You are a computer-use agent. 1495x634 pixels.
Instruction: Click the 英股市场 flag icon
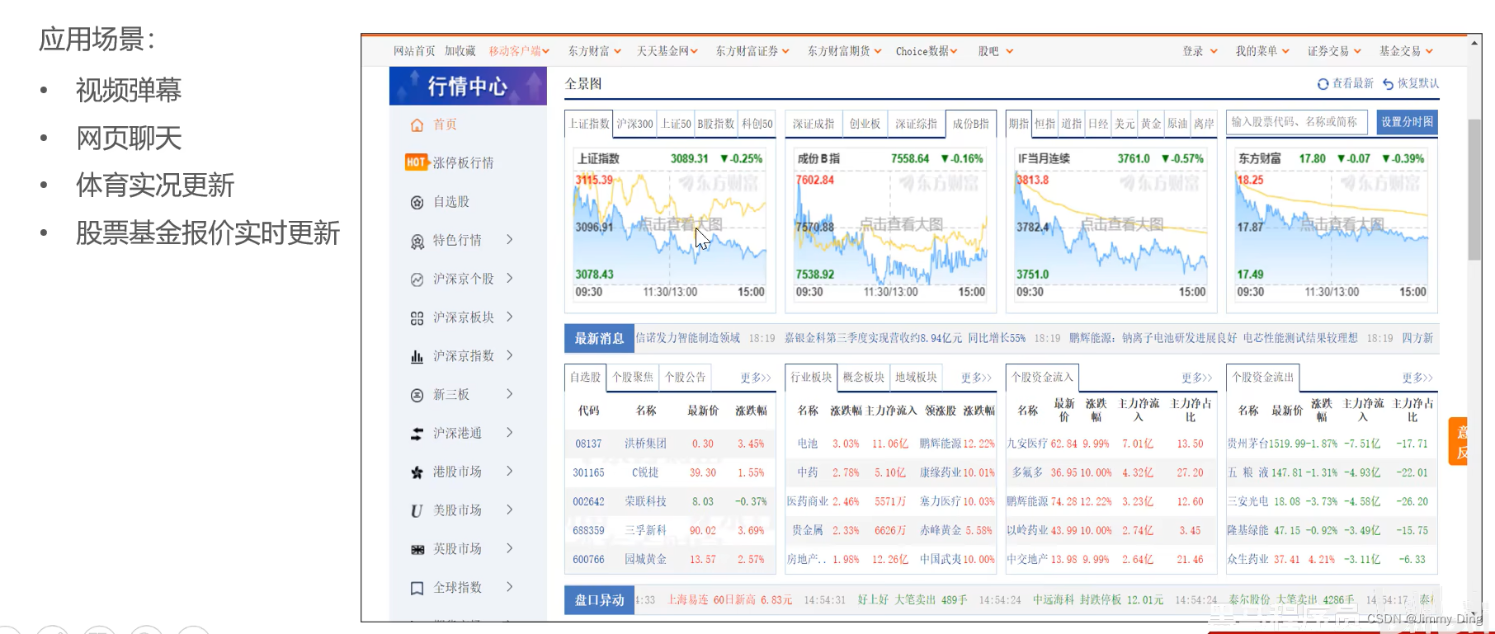click(417, 549)
